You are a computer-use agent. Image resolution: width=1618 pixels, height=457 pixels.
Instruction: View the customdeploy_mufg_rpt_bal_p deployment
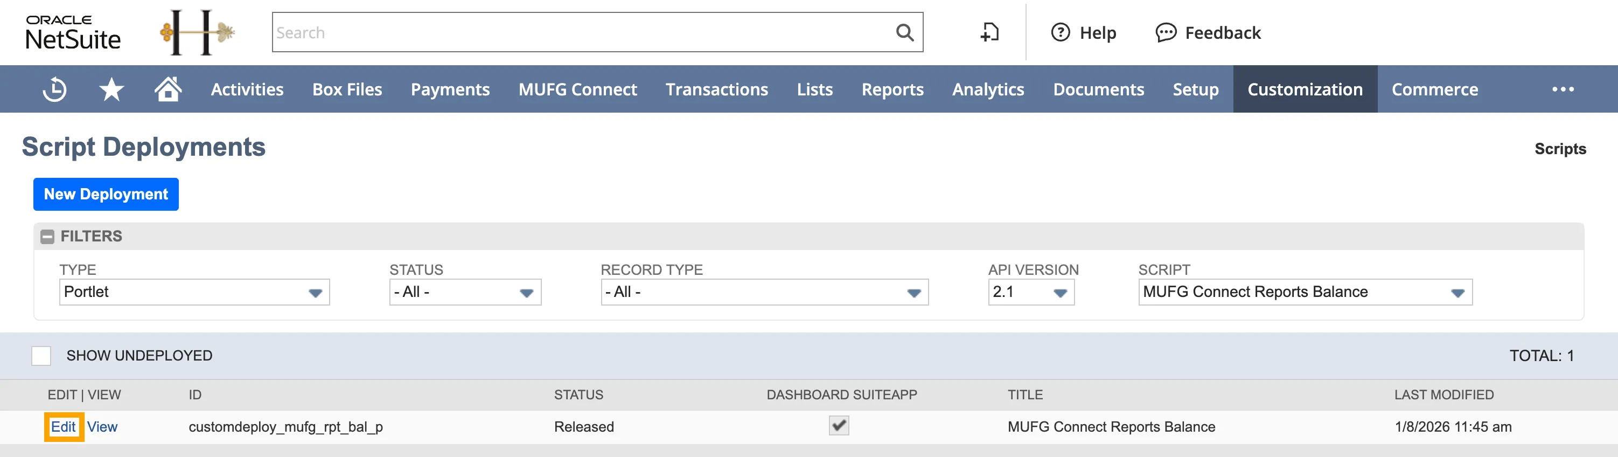pyautogui.click(x=102, y=427)
